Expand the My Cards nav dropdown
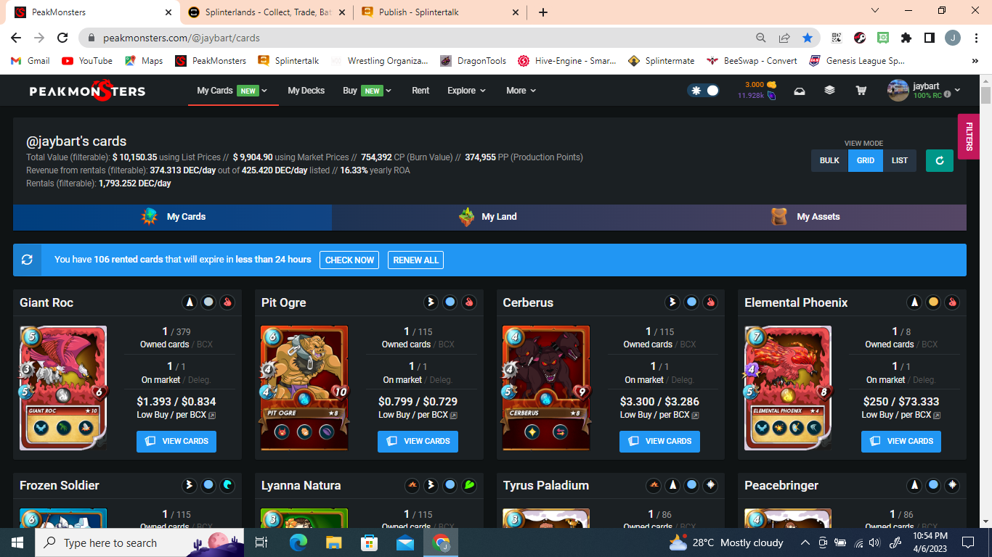992x557 pixels. tap(232, 91)
